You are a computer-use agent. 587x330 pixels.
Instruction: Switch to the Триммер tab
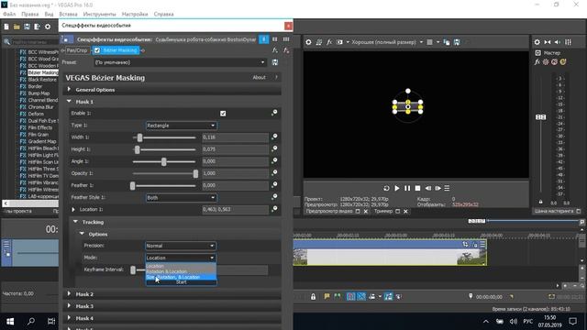coord(383,212)
